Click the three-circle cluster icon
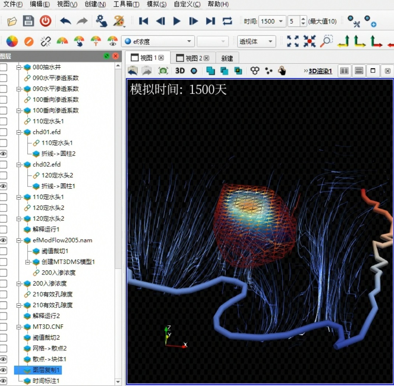The width and height of the screenshot is (394, 386). coord(255,71)
